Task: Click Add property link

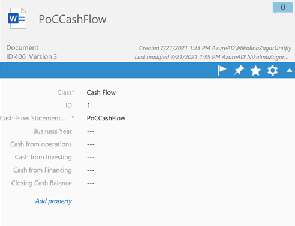Action: tap(53, 201)
